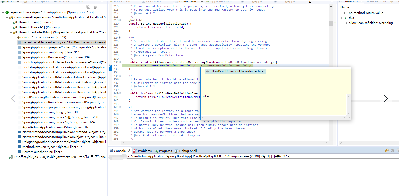Click stack frame icon of SimpleApplicationEventMulticaster.invokeListener
399x196 pixels.
point(19,82)
